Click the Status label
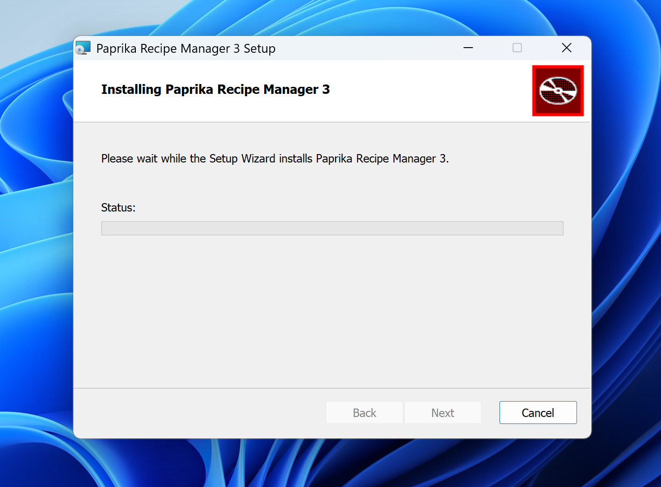This screenshot has width=661, height=487. tap(118, 208)
